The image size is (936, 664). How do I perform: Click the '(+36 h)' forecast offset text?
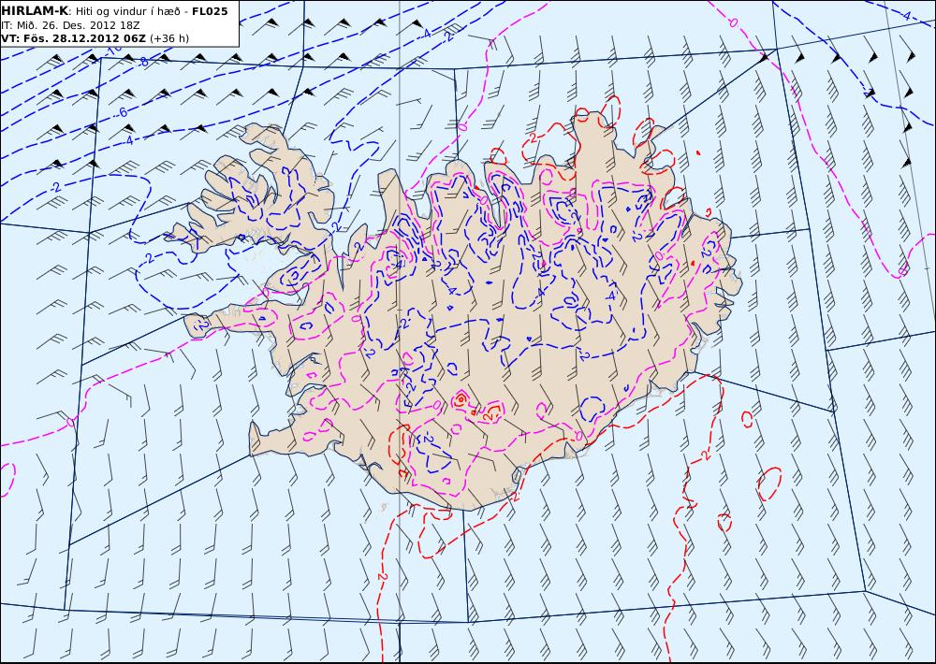(x=168, y=38)
